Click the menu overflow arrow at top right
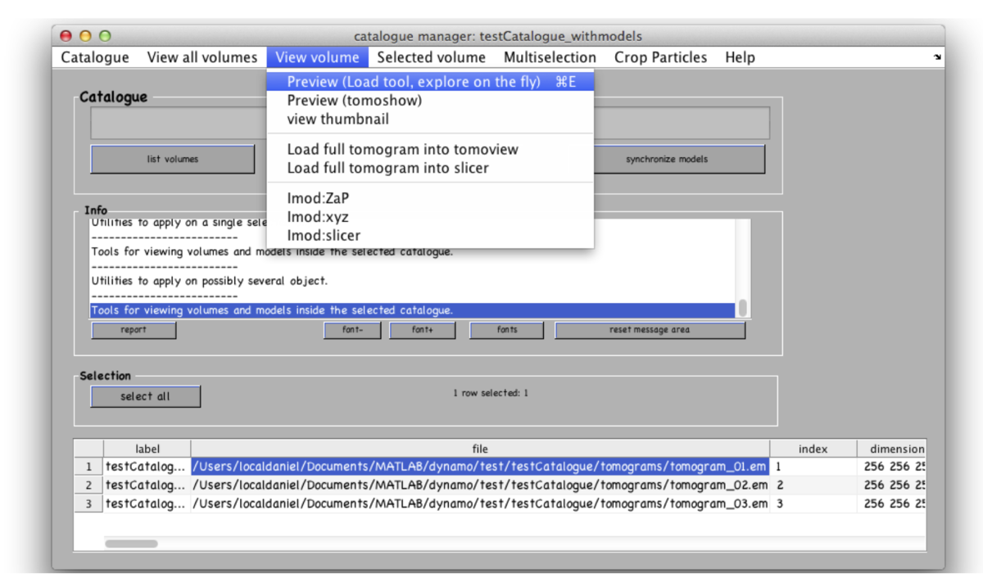Image resolution: width=983 pixels, height=578 pixels. [x=936, y=57]
